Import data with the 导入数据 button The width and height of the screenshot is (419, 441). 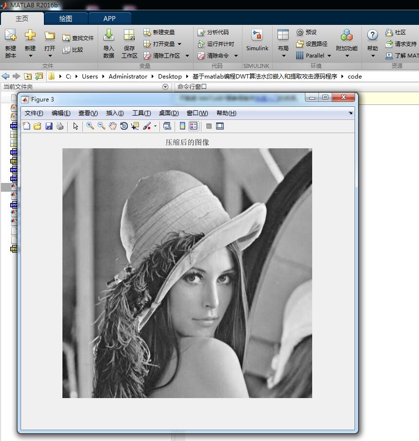(109, 43)
